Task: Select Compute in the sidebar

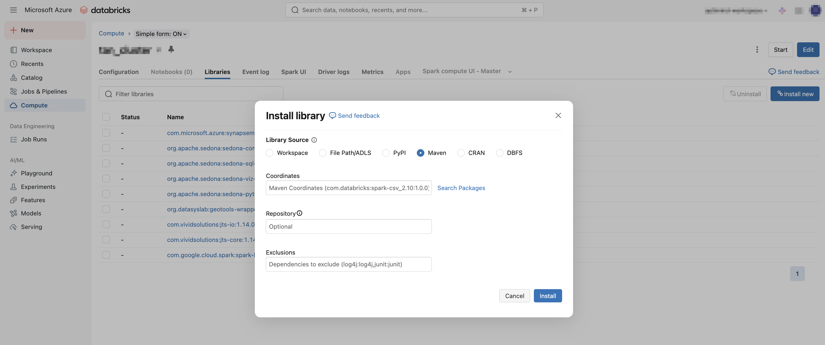Action: pyautogui.click(x=34, y=105)
